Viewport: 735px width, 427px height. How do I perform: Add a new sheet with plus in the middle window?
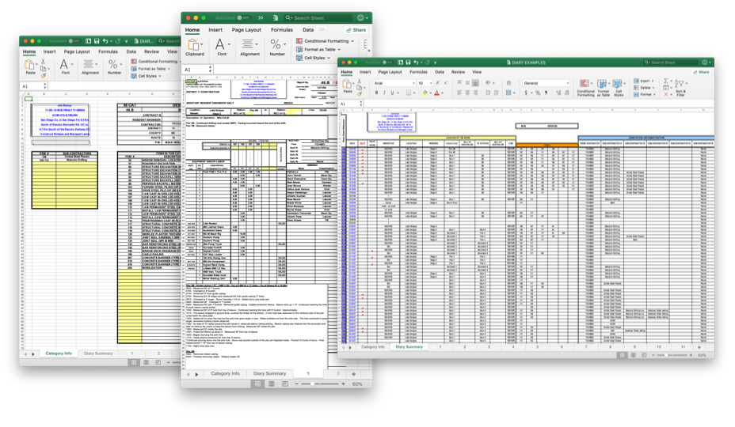(x=353, y=373)
